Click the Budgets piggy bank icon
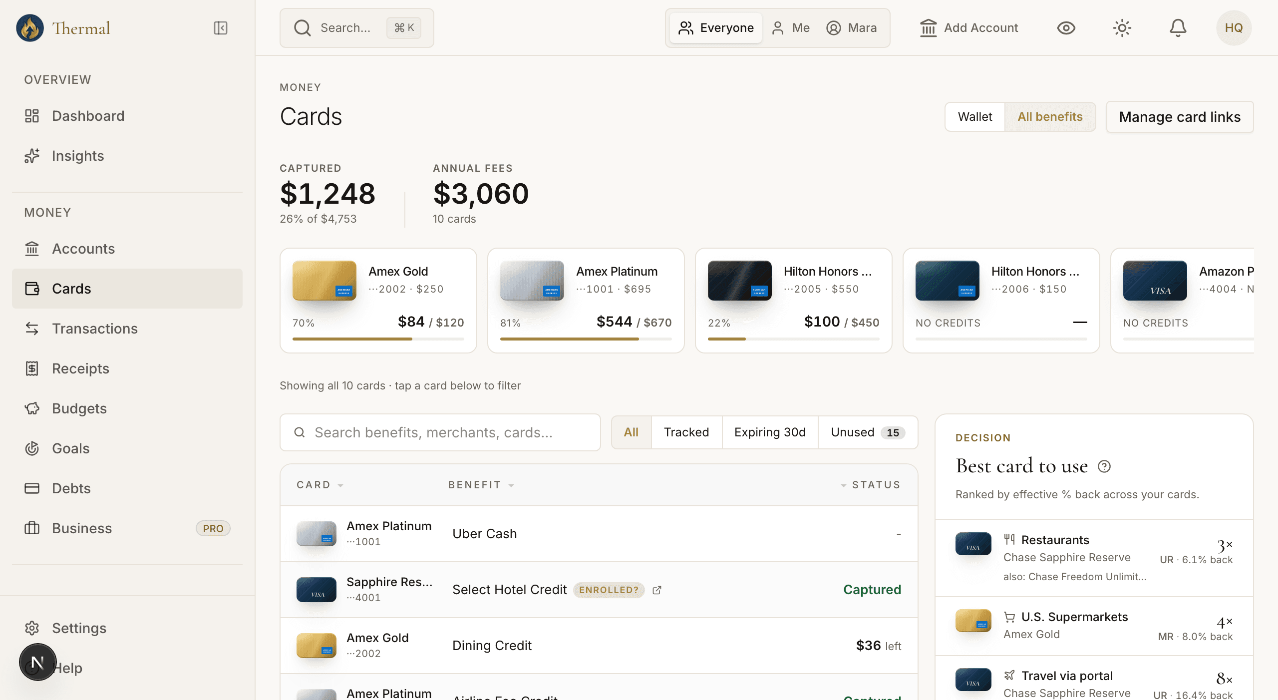 32,408
